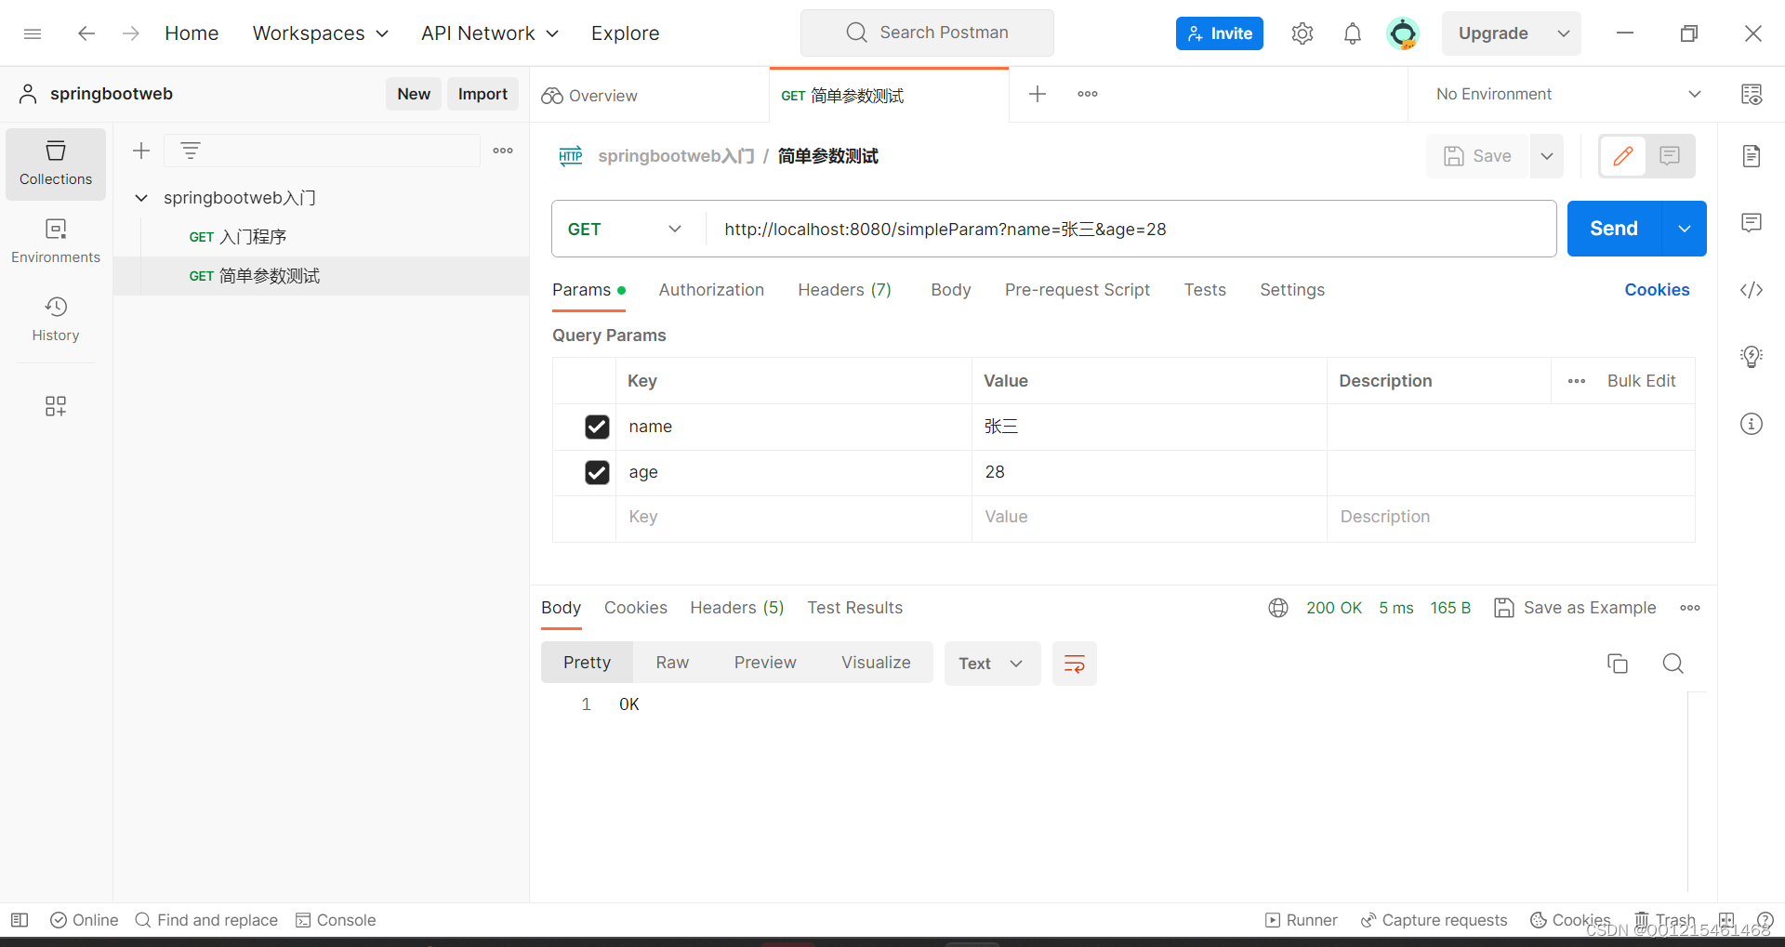Open Environments sidebar panel
The width and height of the screenshot is (1785, 947).
[56, 242]
